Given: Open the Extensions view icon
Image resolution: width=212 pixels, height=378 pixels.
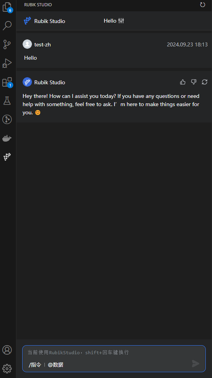Looking at the screenshot, I should point(7,82).
